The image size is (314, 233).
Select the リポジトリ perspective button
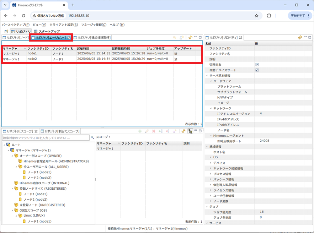click(21, 31)
